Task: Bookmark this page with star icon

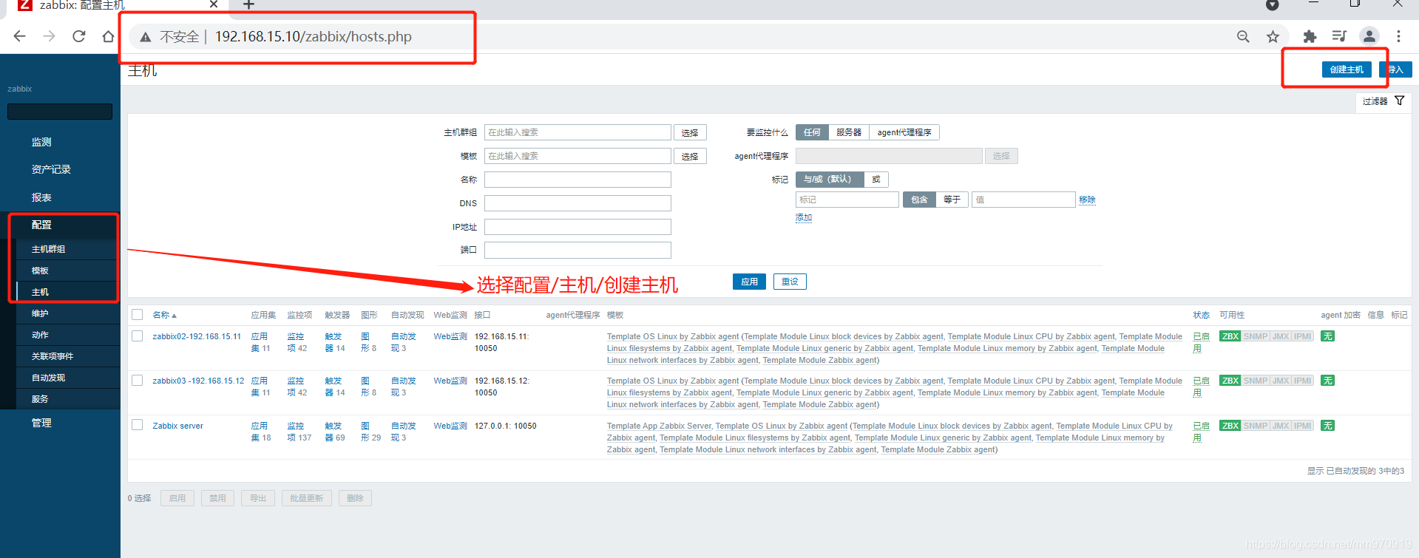Action: (x=1273, y=36)
